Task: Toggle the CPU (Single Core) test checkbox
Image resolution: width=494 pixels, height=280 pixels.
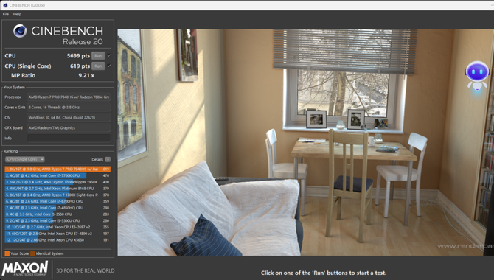Action: point(109,66)
